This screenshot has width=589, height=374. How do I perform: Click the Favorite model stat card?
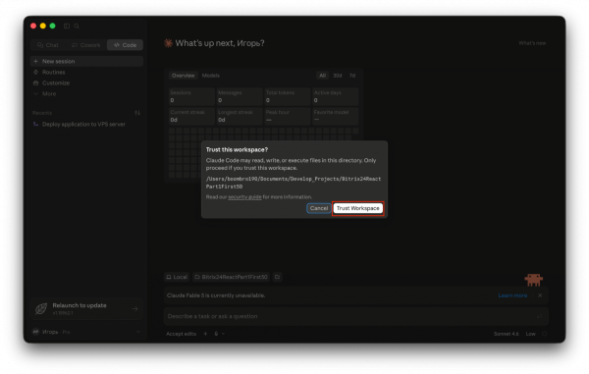tap(335, 116)
